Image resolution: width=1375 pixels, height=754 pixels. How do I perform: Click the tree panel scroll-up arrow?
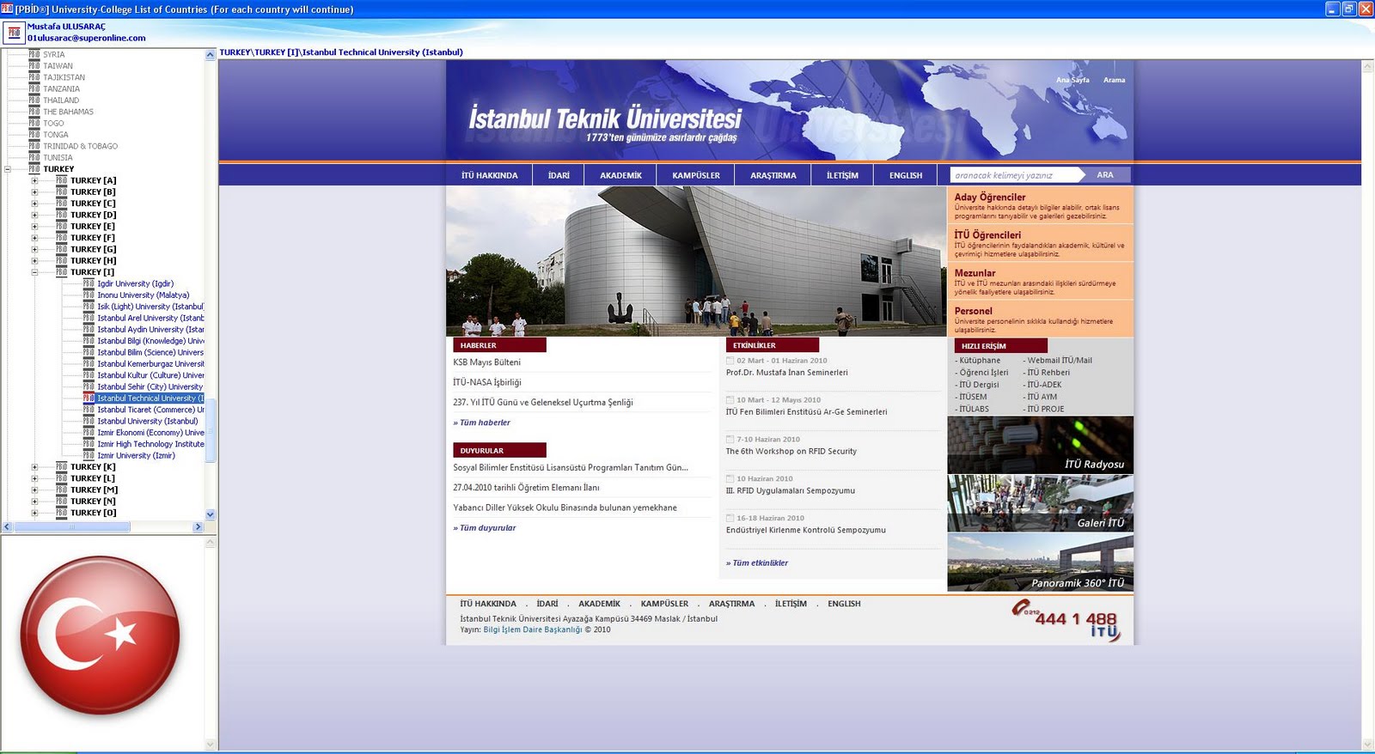point(211,55)
